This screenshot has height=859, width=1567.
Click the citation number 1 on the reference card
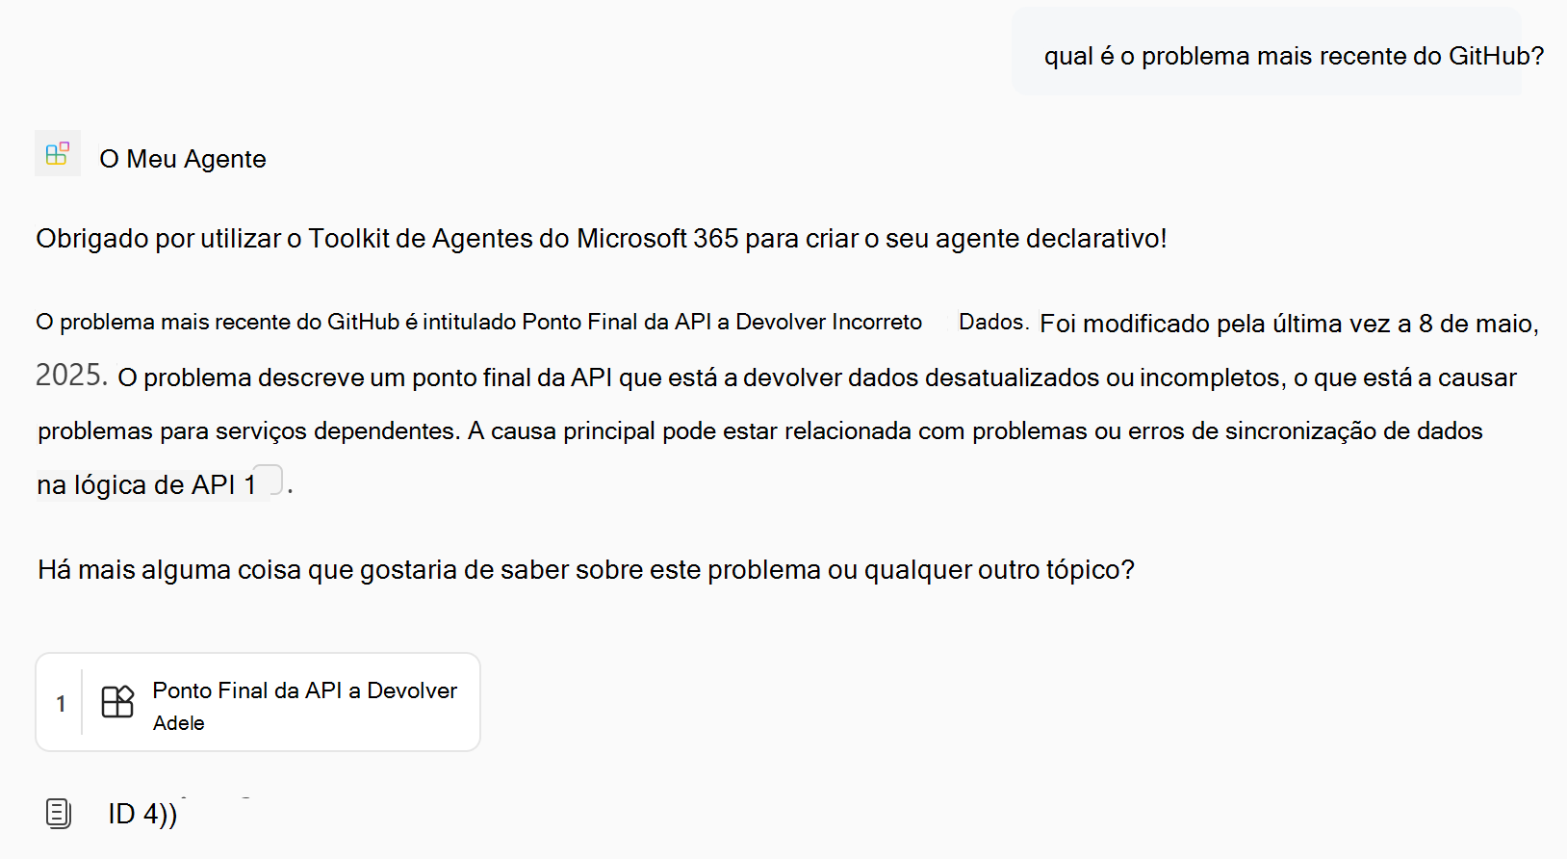point(61,702)
